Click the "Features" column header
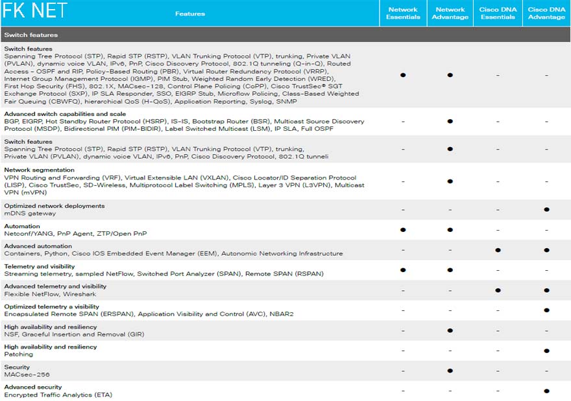 (189, 14)
